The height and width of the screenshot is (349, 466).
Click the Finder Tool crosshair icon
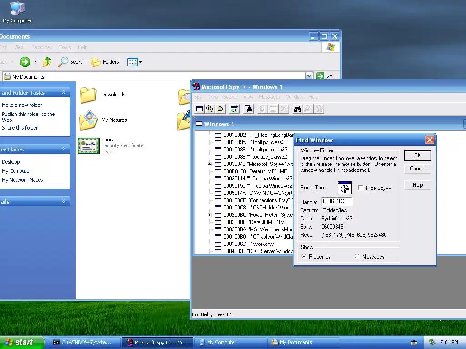point(345,188)
